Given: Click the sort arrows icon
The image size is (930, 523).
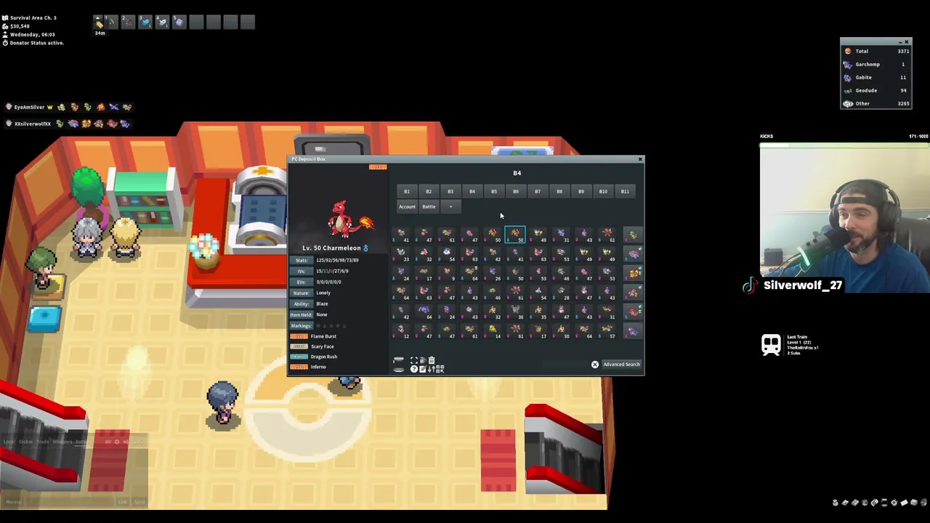Looking at the screenshot, I should pos(432,369).
